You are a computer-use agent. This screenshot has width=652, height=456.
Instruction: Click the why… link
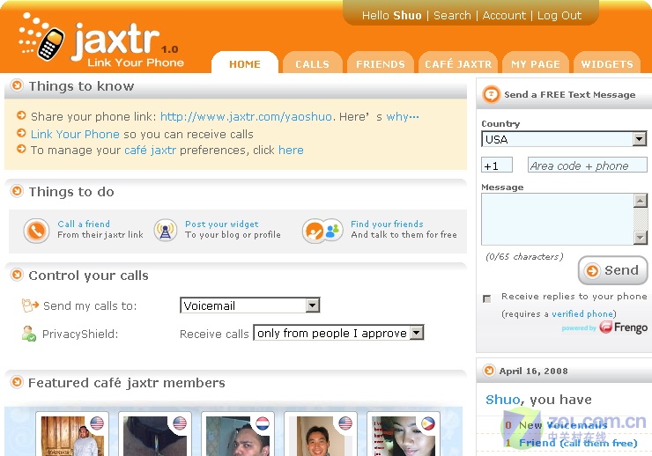pyautogui.click(x=403, y=116)
